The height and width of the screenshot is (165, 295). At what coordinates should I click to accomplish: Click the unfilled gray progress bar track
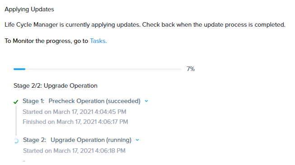pos(103,69)
